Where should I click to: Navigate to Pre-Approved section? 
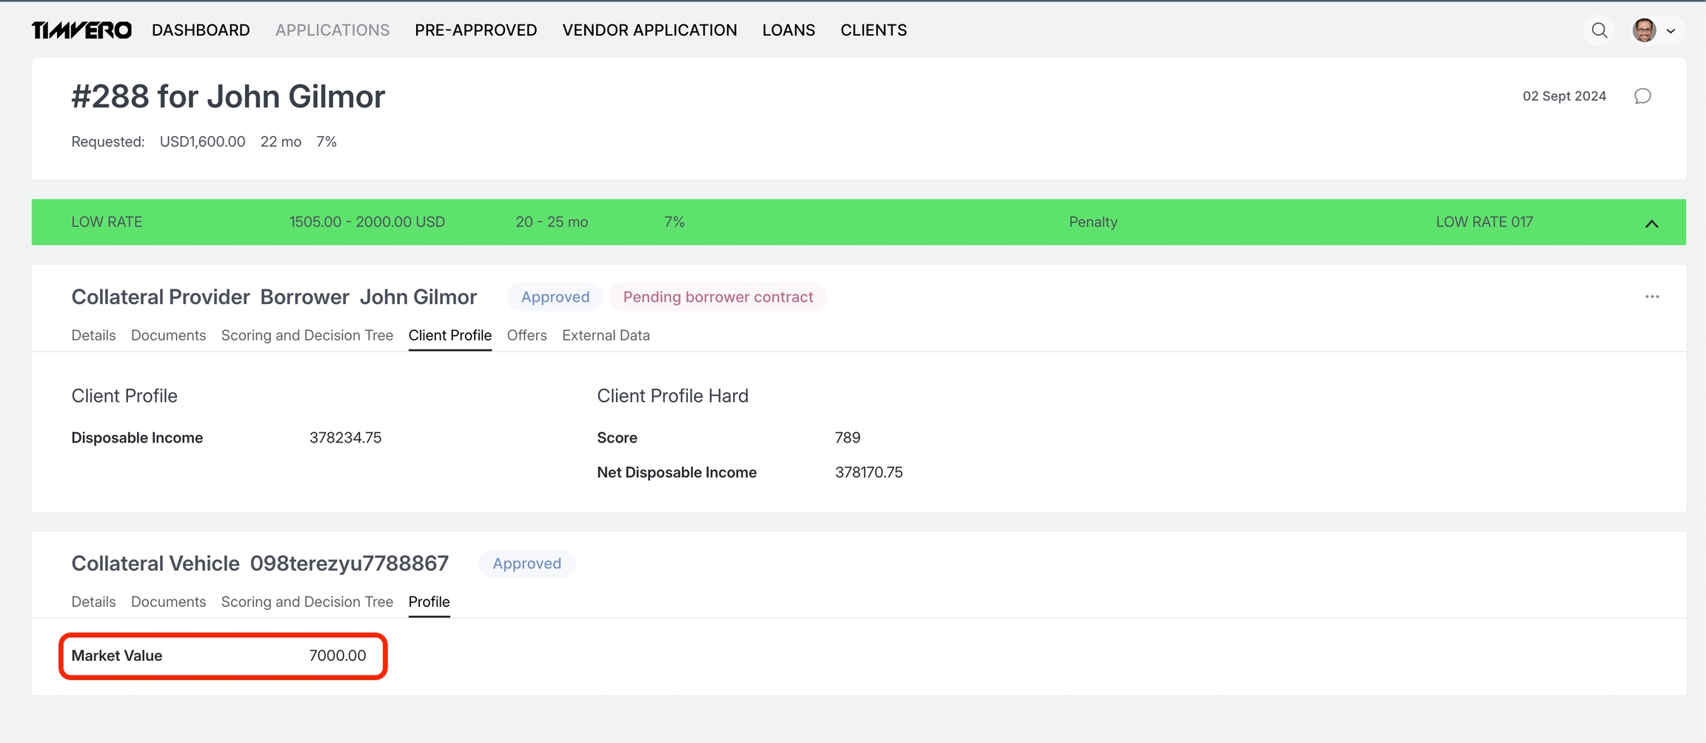pos(475,30)
